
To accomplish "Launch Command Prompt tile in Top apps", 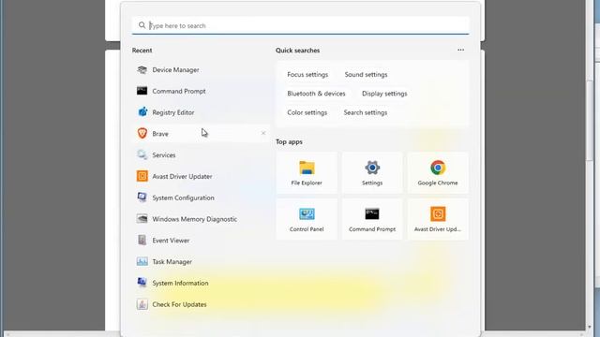I will (372, 219).
